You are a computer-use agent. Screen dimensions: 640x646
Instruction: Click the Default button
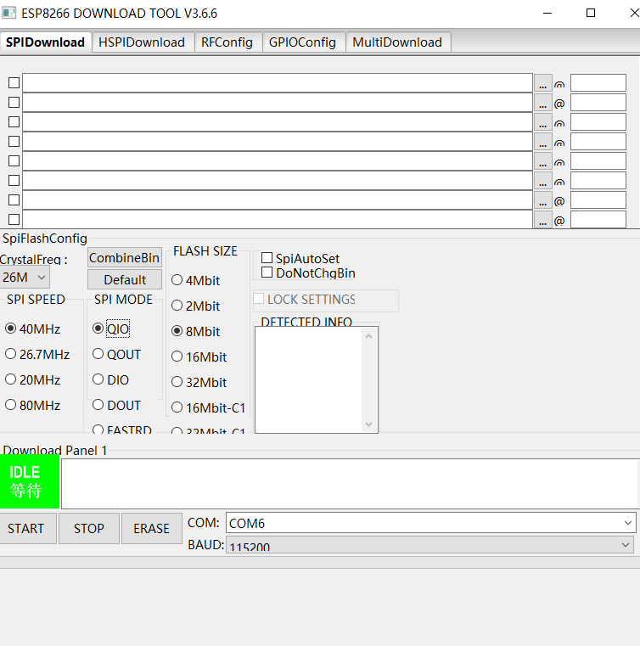[x=125, y=280]
